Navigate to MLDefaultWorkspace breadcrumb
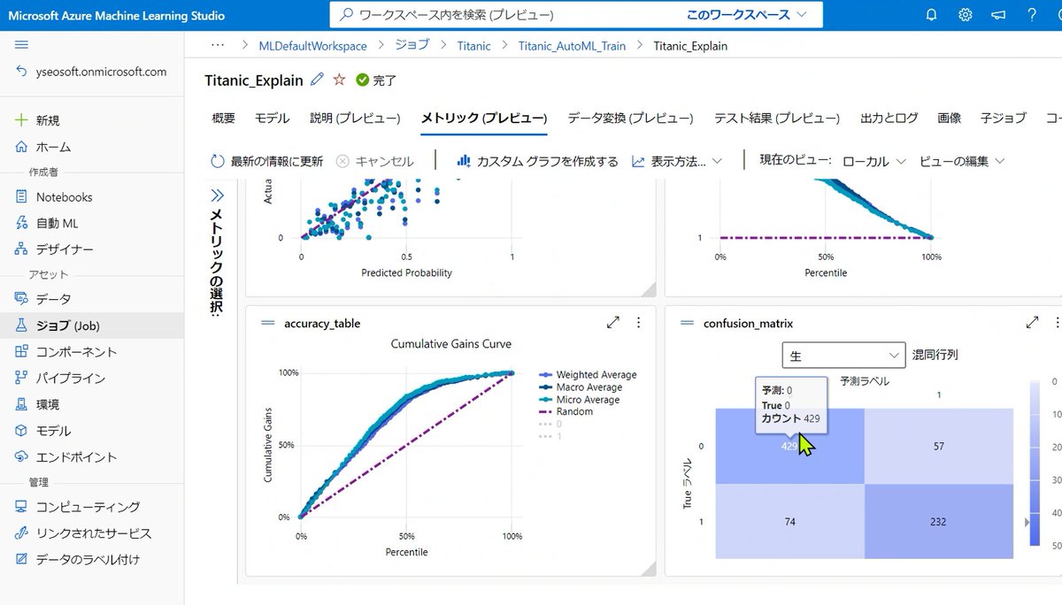This screenshot has width=1062, height=605. click(312, 46)
